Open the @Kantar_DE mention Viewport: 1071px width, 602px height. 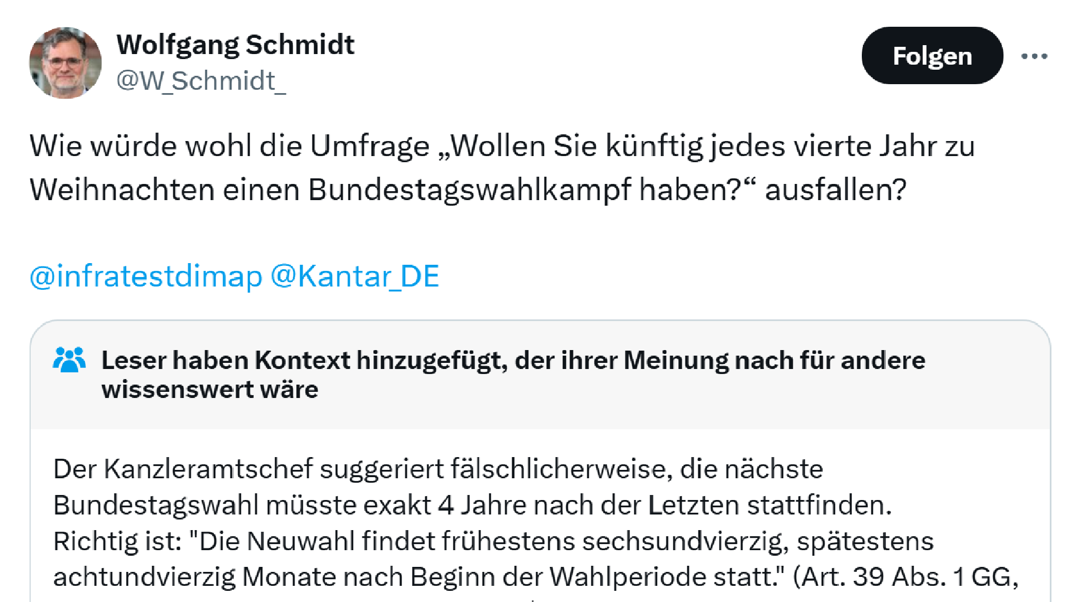tap(355, 276)
